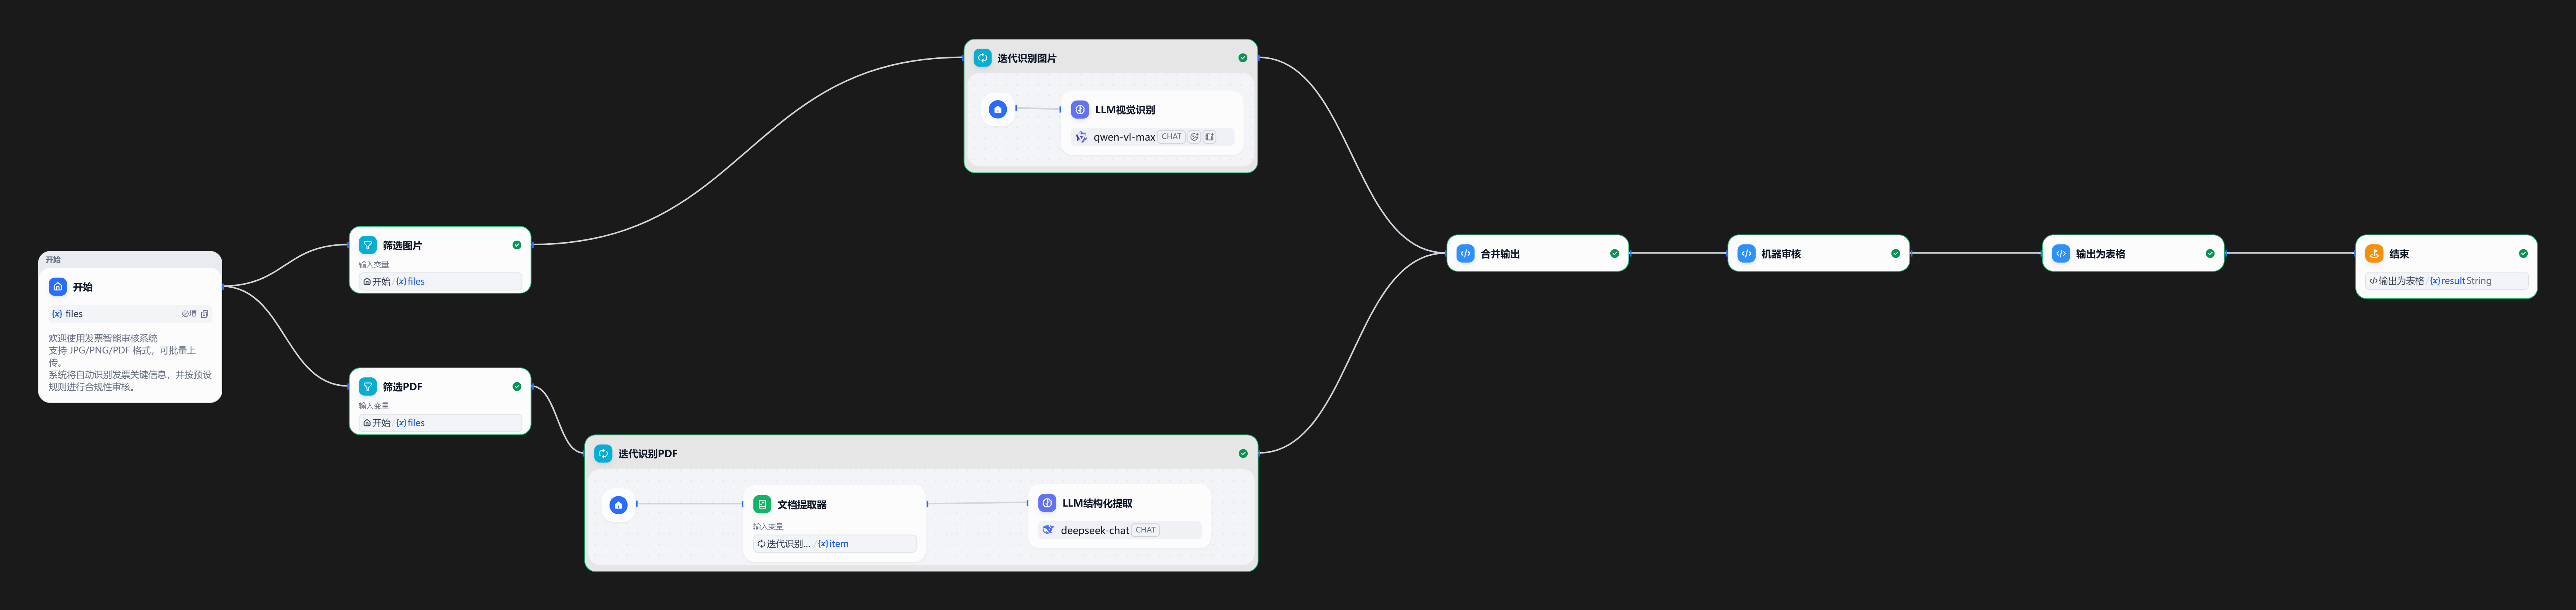
Task: Click the LLM icon of LLM结构化提取
Action: [x=1047, y=503]
